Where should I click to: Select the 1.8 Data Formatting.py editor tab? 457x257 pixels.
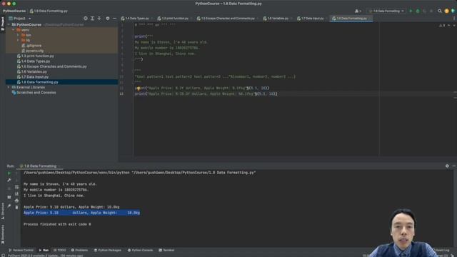pos(351,19)
